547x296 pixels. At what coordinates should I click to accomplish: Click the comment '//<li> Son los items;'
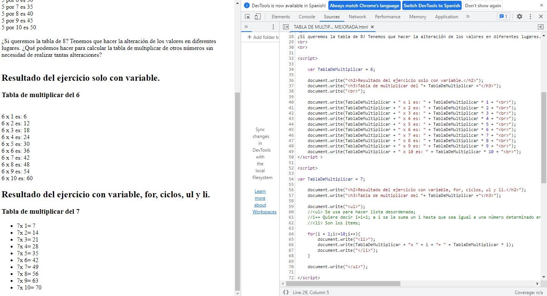coord(334,223)
